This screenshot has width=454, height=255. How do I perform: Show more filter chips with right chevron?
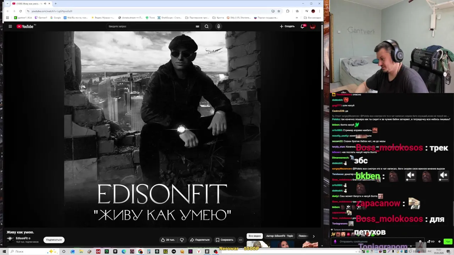pos(314,236)
